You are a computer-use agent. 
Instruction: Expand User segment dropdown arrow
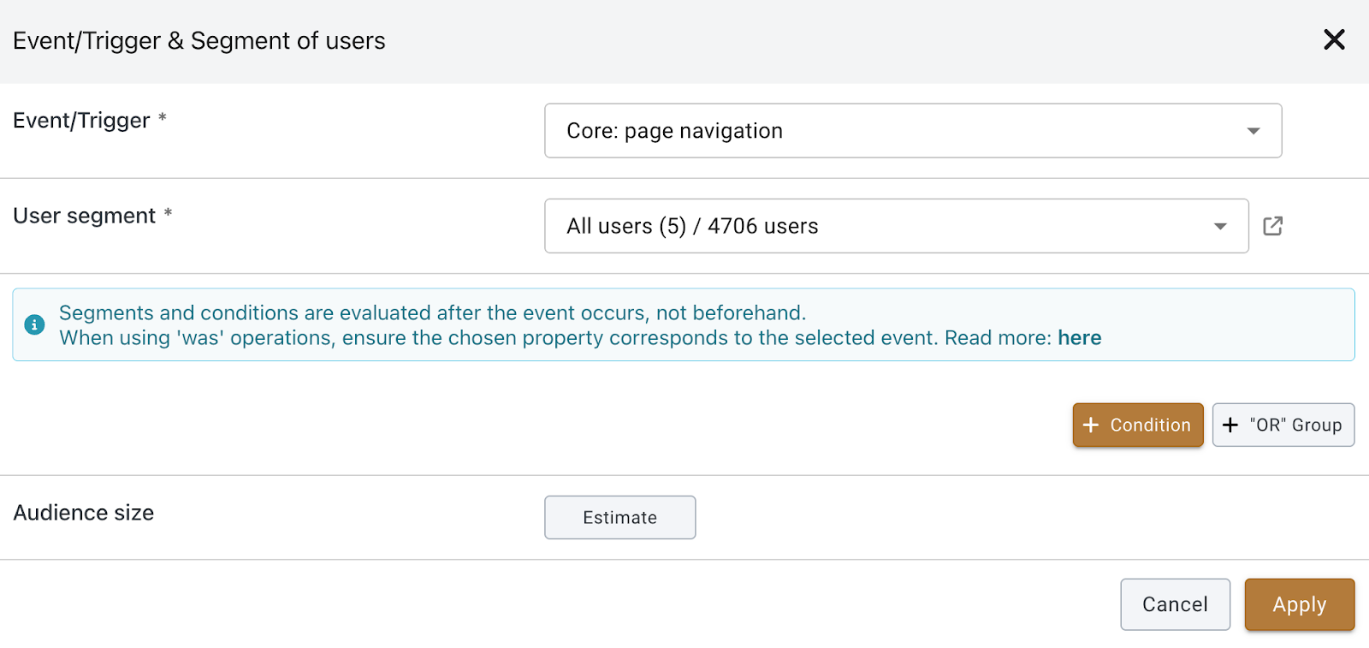click(1220, 226)
